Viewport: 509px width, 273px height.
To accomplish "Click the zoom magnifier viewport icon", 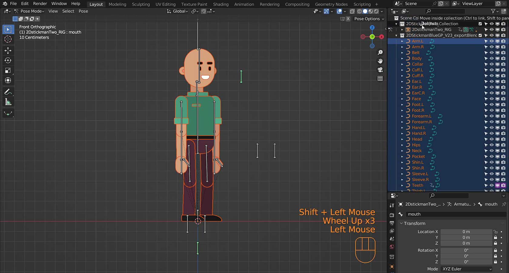I will (x=380, y=52).
